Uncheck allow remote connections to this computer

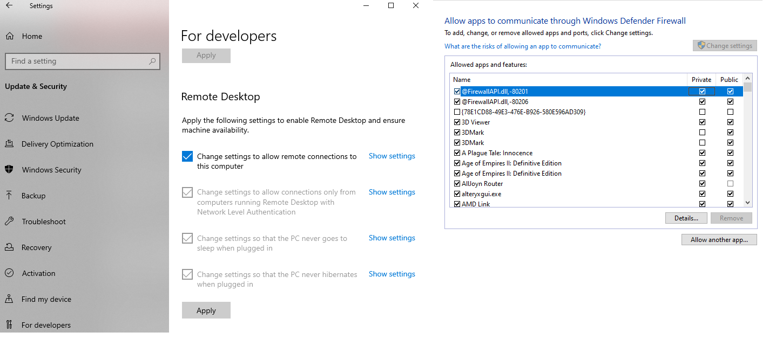click(x=187, y=156)
